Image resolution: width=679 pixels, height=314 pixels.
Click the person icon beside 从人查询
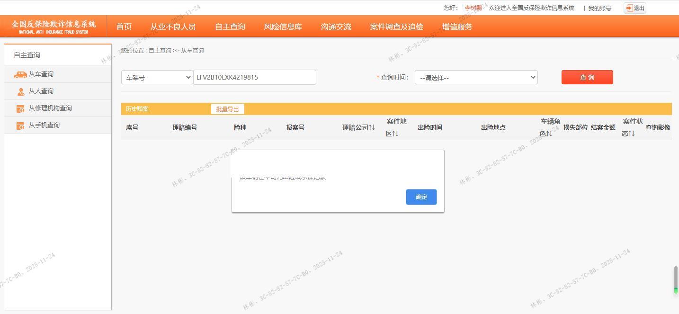tap(20, 91)
